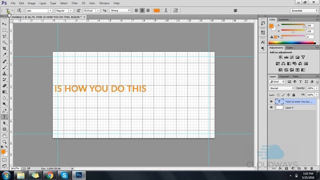The height and width of the screenshot is (180, 320).
Task: Add a Brightness/Contrast adjustment
Action: pyautogui.click(x=280, y=57)
